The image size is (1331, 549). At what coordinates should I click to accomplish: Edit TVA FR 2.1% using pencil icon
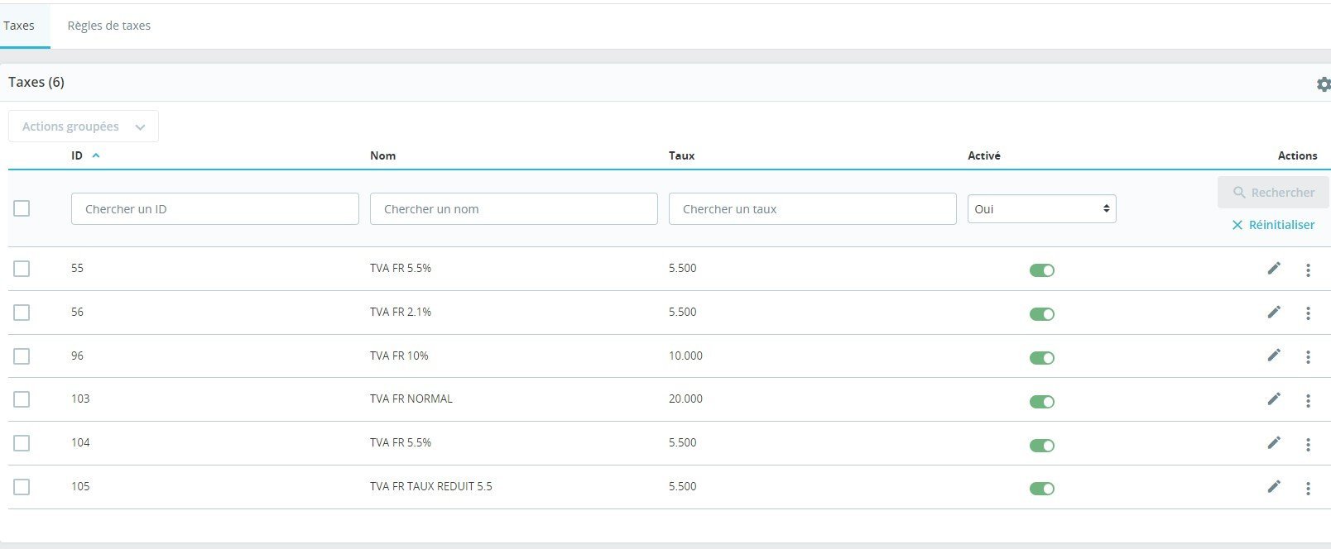click(x=1274, y=312)
